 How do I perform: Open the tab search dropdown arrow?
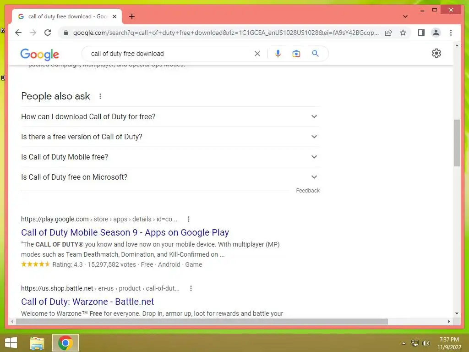[x=405, y=16]
